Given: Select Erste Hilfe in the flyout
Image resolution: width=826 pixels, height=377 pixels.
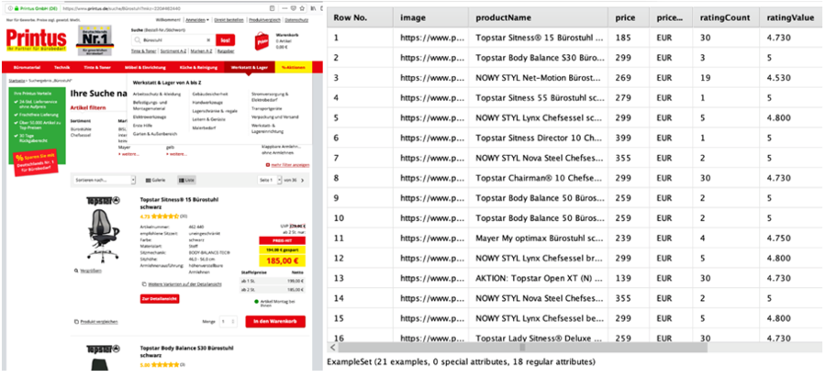Looking at the screenshot, I should (141, 126).
